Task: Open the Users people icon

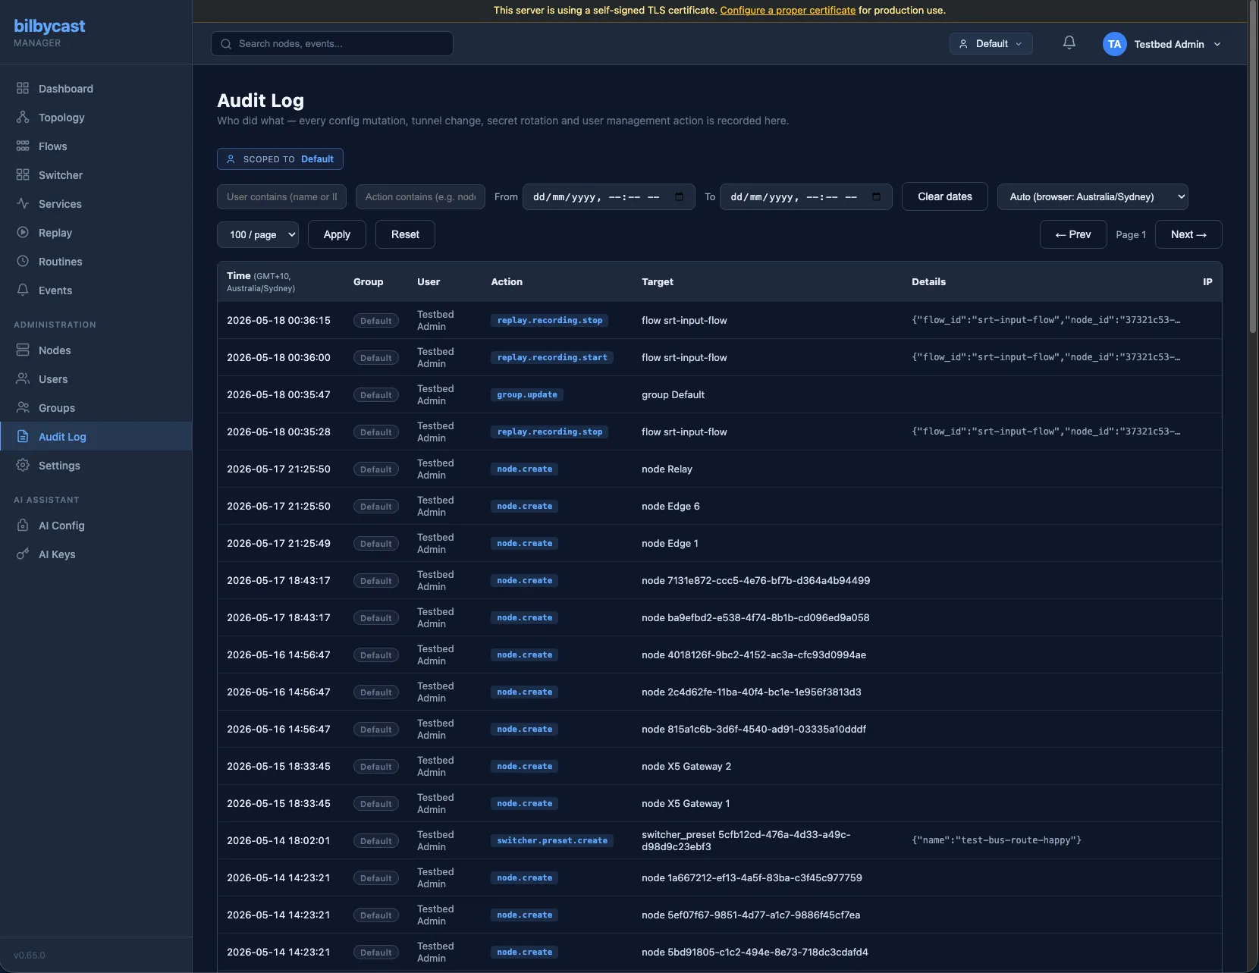Action: tap(23, 379)
